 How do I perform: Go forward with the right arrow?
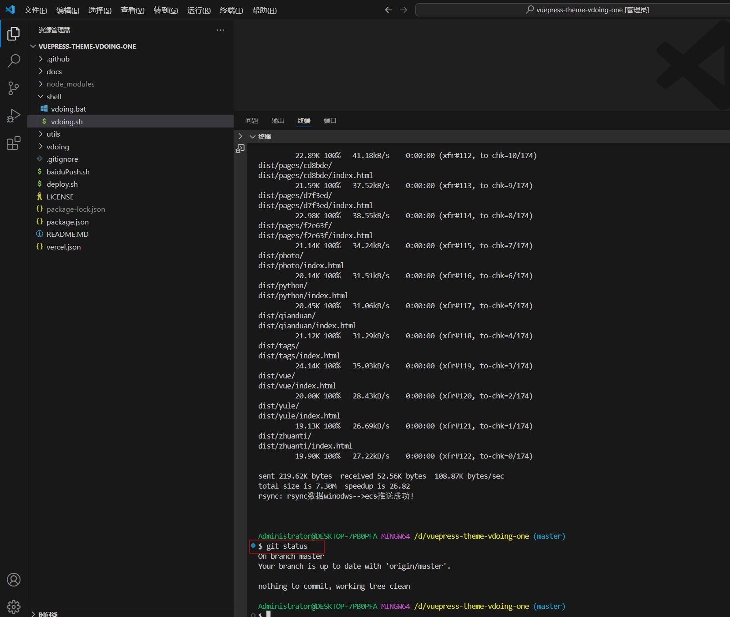[403, 10]
